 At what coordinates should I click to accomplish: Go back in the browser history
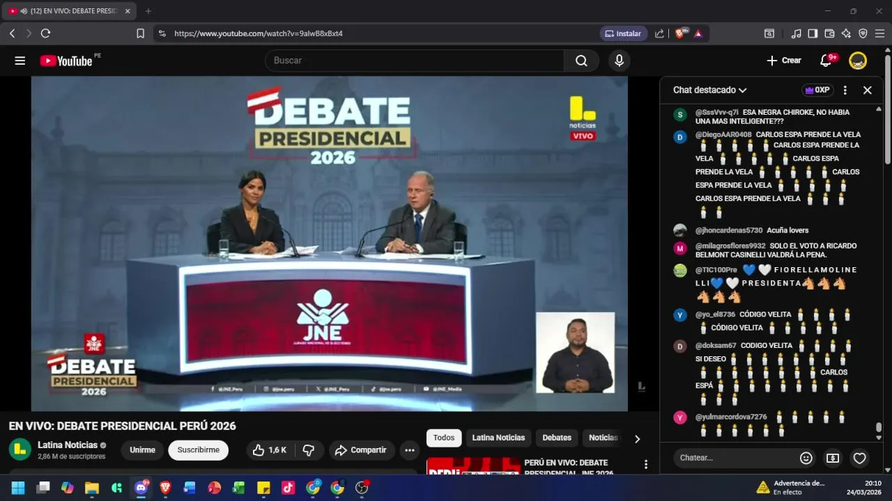(13, 33)
